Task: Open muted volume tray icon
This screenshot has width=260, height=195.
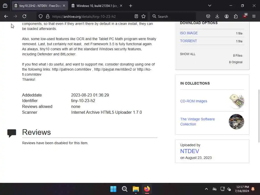Action: (229, 189)
